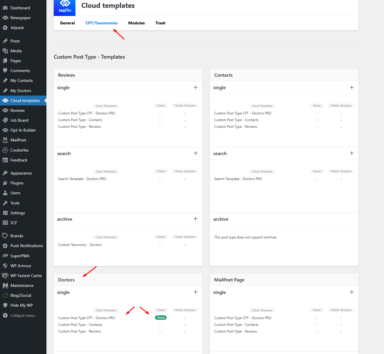Switch to the Modules tab
The width and height of the screenshot is (384, 354).
coord(136,23)
